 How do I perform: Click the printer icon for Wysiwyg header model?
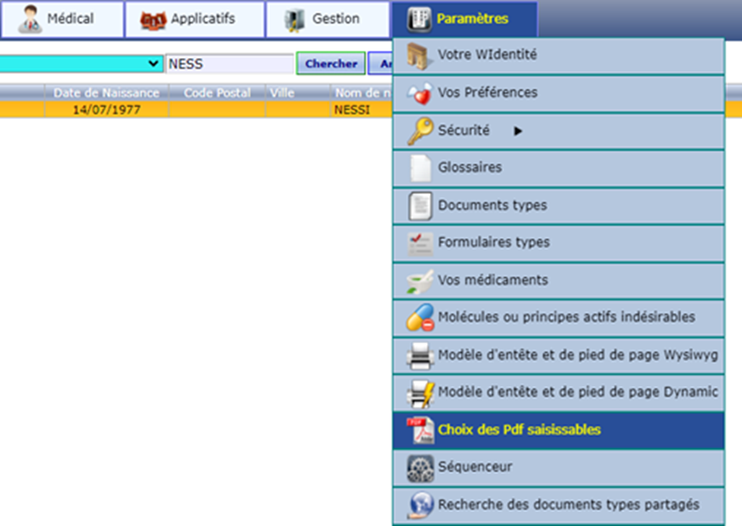tap(420, 355)
